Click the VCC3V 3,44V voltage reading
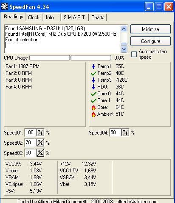Viewport: 175px width, 203px height. pos(23,164)
